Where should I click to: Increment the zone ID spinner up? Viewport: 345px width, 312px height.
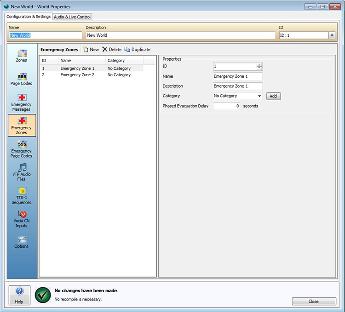pyautogui.click(x=259, y=65)
